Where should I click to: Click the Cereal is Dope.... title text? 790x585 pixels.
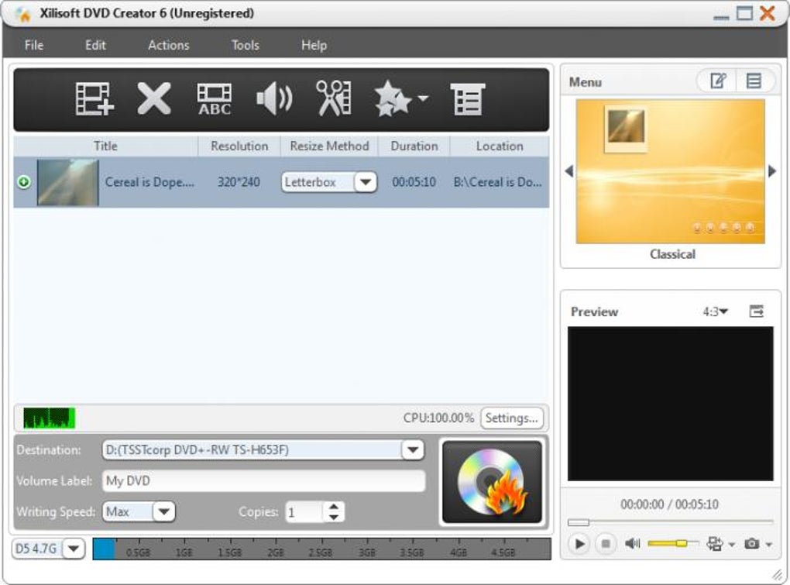(x=149, y=182)
